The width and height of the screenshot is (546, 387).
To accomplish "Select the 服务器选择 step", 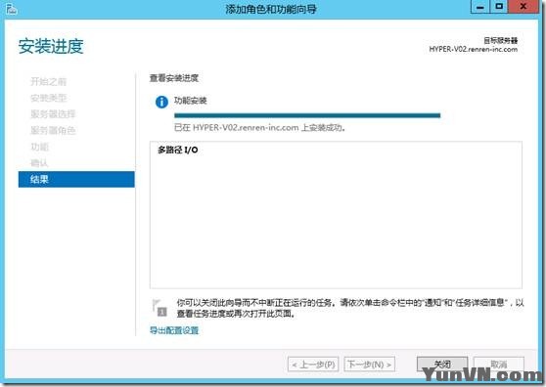I will click(x=53, y=114).
